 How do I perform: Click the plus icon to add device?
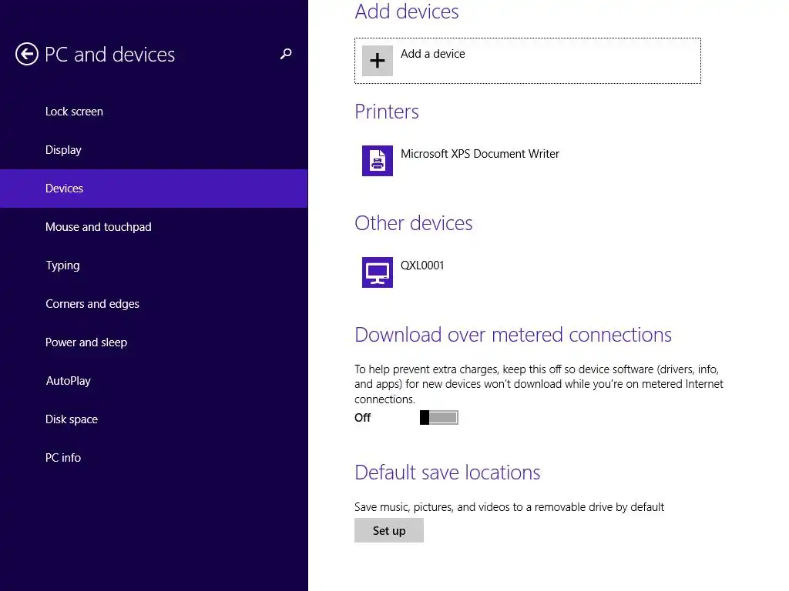[378, 61]
